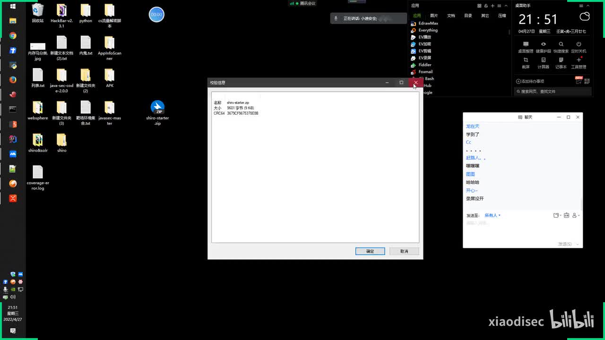Select the AppInfoScanner folder icon
The image size is (605, 340).
[109, 48]
